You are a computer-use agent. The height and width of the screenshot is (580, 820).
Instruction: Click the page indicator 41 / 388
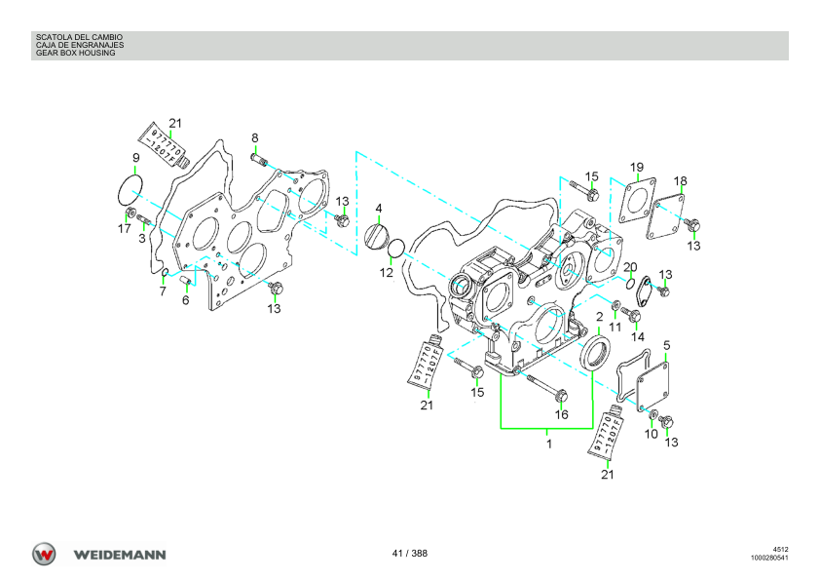(410, 553)
